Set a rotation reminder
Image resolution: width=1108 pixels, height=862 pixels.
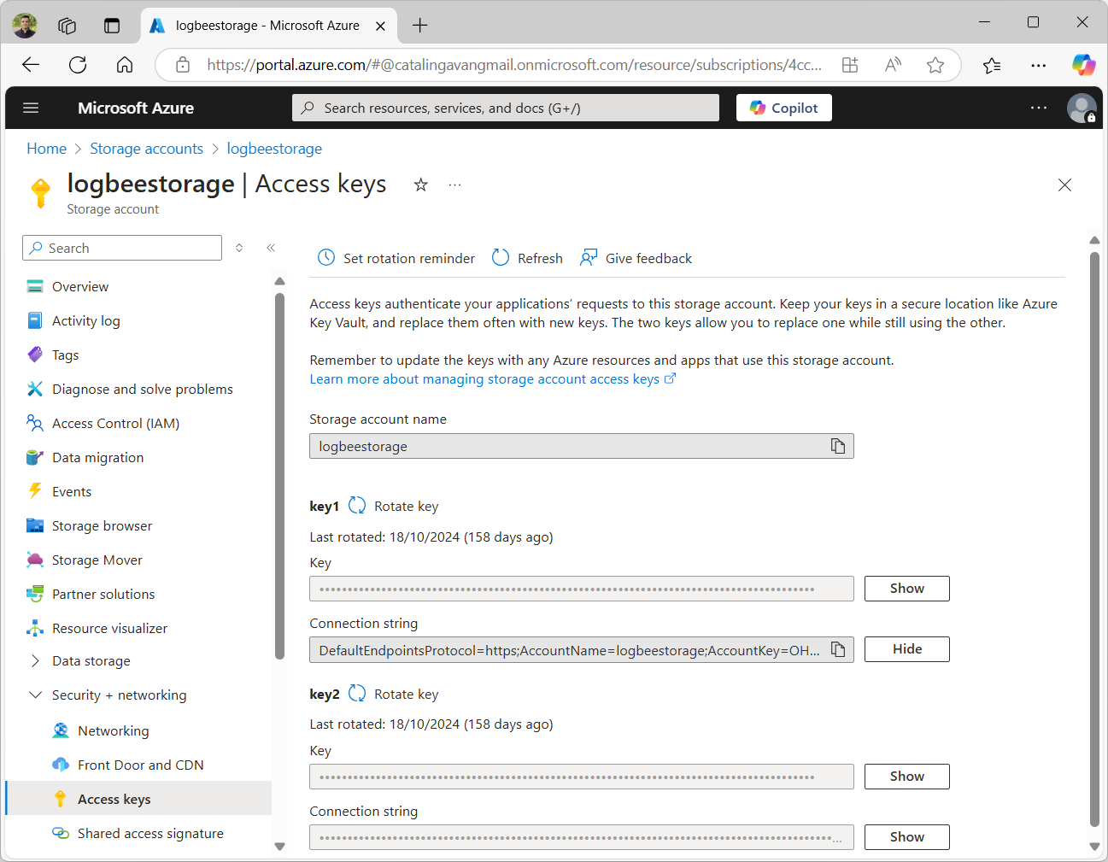click(x=395, y=257)
